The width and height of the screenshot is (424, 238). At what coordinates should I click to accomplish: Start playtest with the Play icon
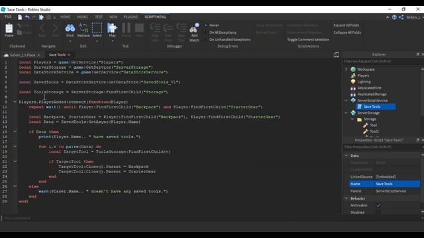(x=112, y=28)
